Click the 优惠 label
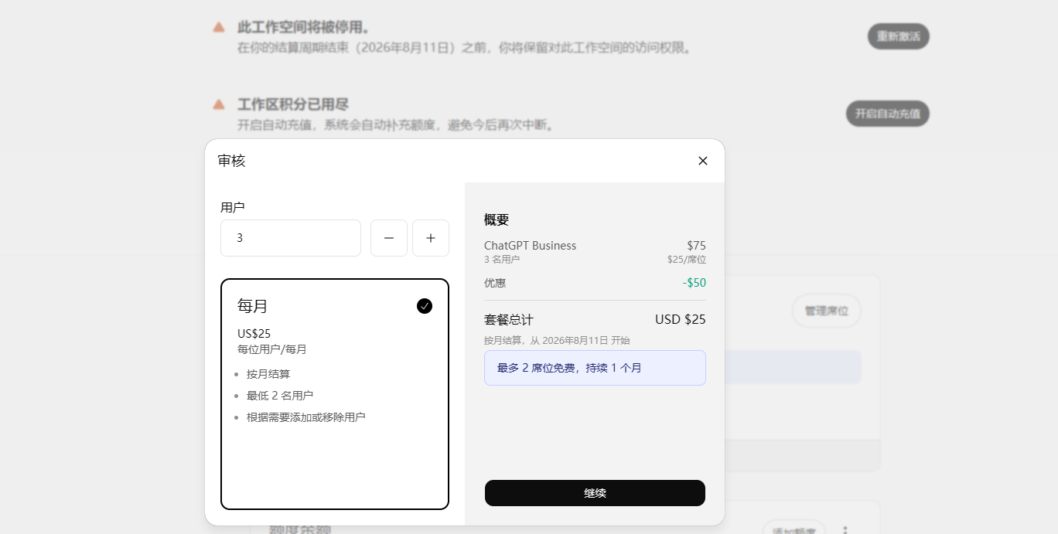The height and width of the screenshot is (534, 1058). pos(495,283)
